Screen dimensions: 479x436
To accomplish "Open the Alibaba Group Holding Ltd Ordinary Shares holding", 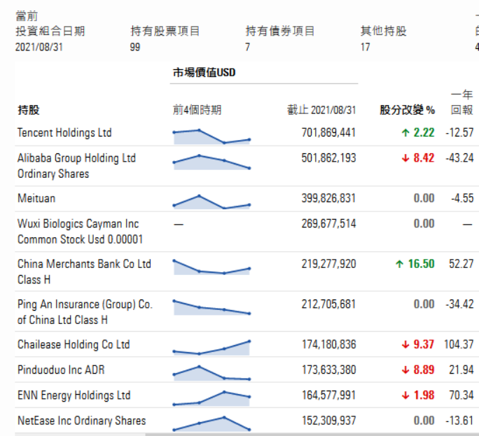I will 76,166.
